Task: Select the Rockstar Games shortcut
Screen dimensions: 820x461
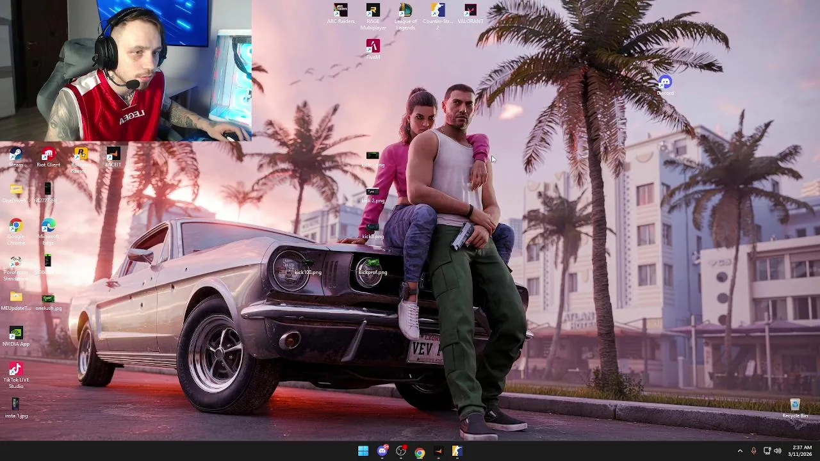Action: click(81, 160)
